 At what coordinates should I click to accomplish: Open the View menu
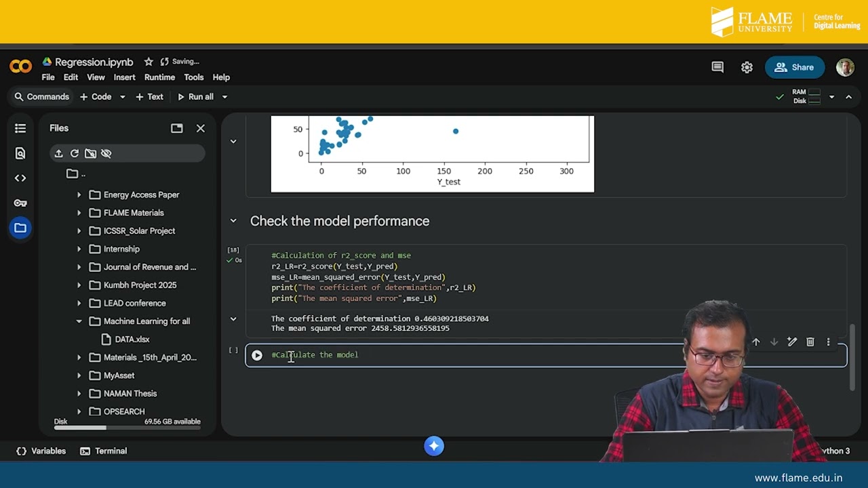click(96, 77)
